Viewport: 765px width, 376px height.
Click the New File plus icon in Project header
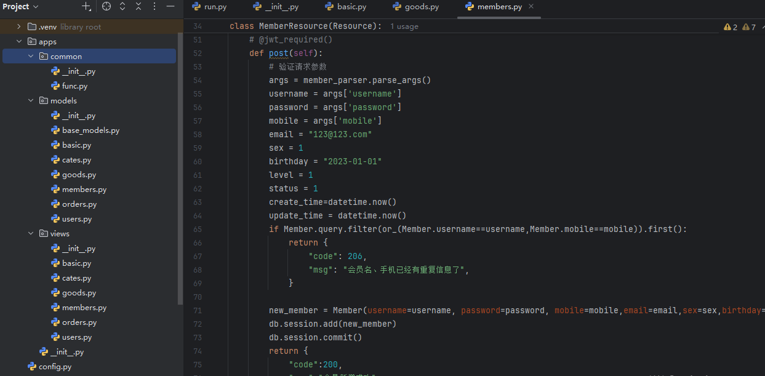[x=87, y=7]
